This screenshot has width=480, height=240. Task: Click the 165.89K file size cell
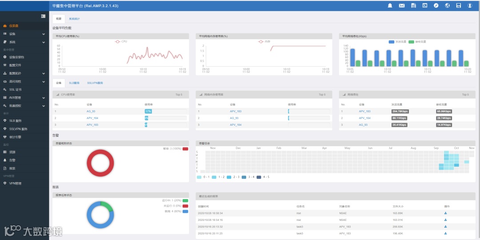tap(397, 213)
